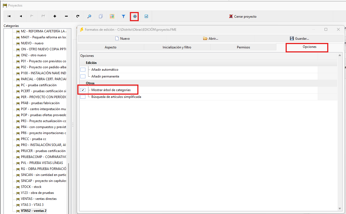Click Cerrar proyecto button

pos(243,17)
